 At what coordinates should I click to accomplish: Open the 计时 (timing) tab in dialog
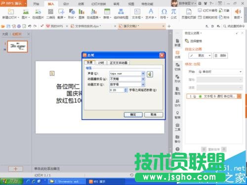(x=101, y=63)
